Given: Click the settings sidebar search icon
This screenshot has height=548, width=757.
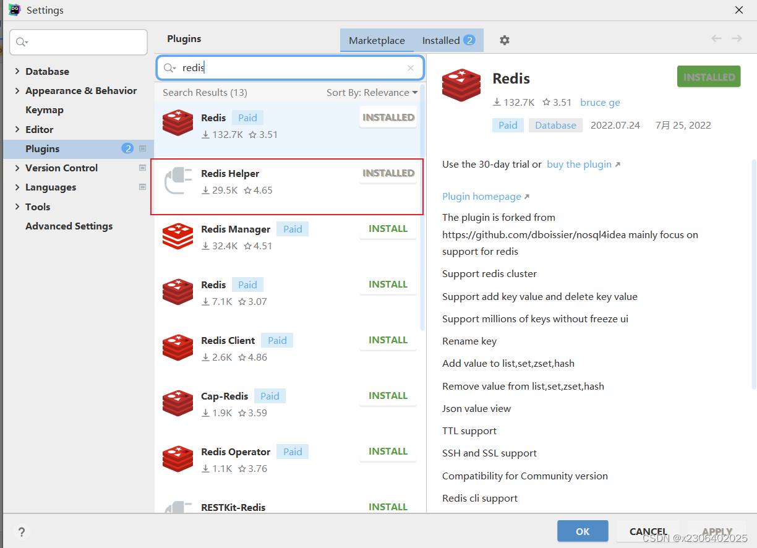Looking at the screenshot, I should tap(22, 42).
